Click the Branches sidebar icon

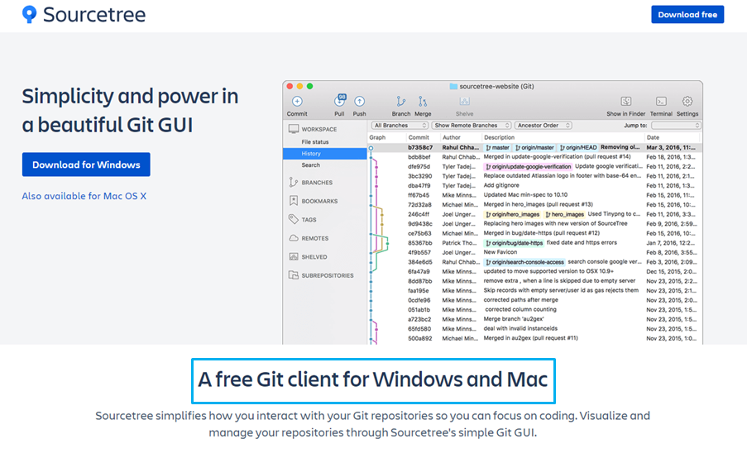point(293,183)
